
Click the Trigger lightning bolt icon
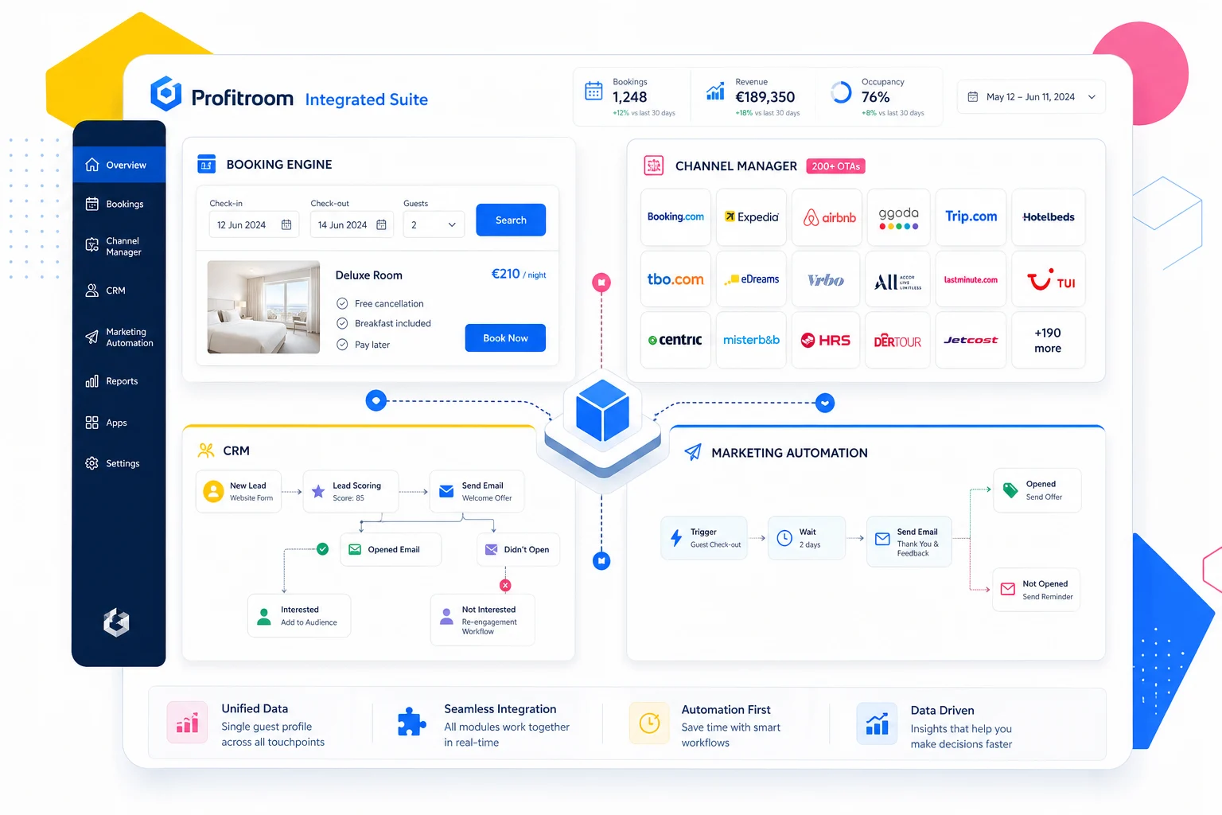pyautogui.click(x=676, y=538)
